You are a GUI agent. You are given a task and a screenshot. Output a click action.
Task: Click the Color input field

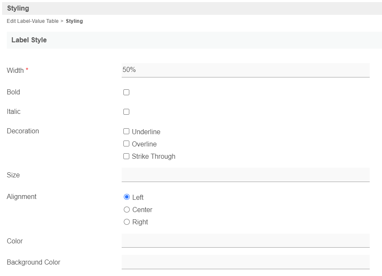(x=245, y=240)
